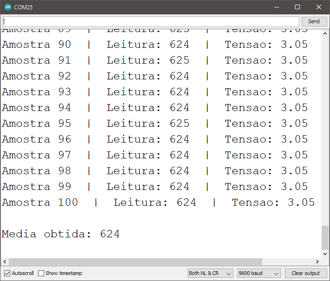The width and height of the screenshot is (330, 281).
Task: Click the 'Amostra 93' output row
Action: [155, 91]
